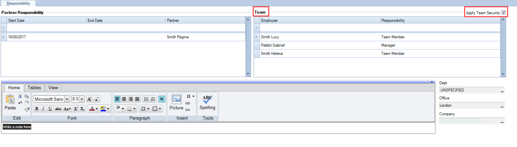Apply paragraph shading bucket swatch
Viewport: 517px width, 147px height.
point(118,109)
